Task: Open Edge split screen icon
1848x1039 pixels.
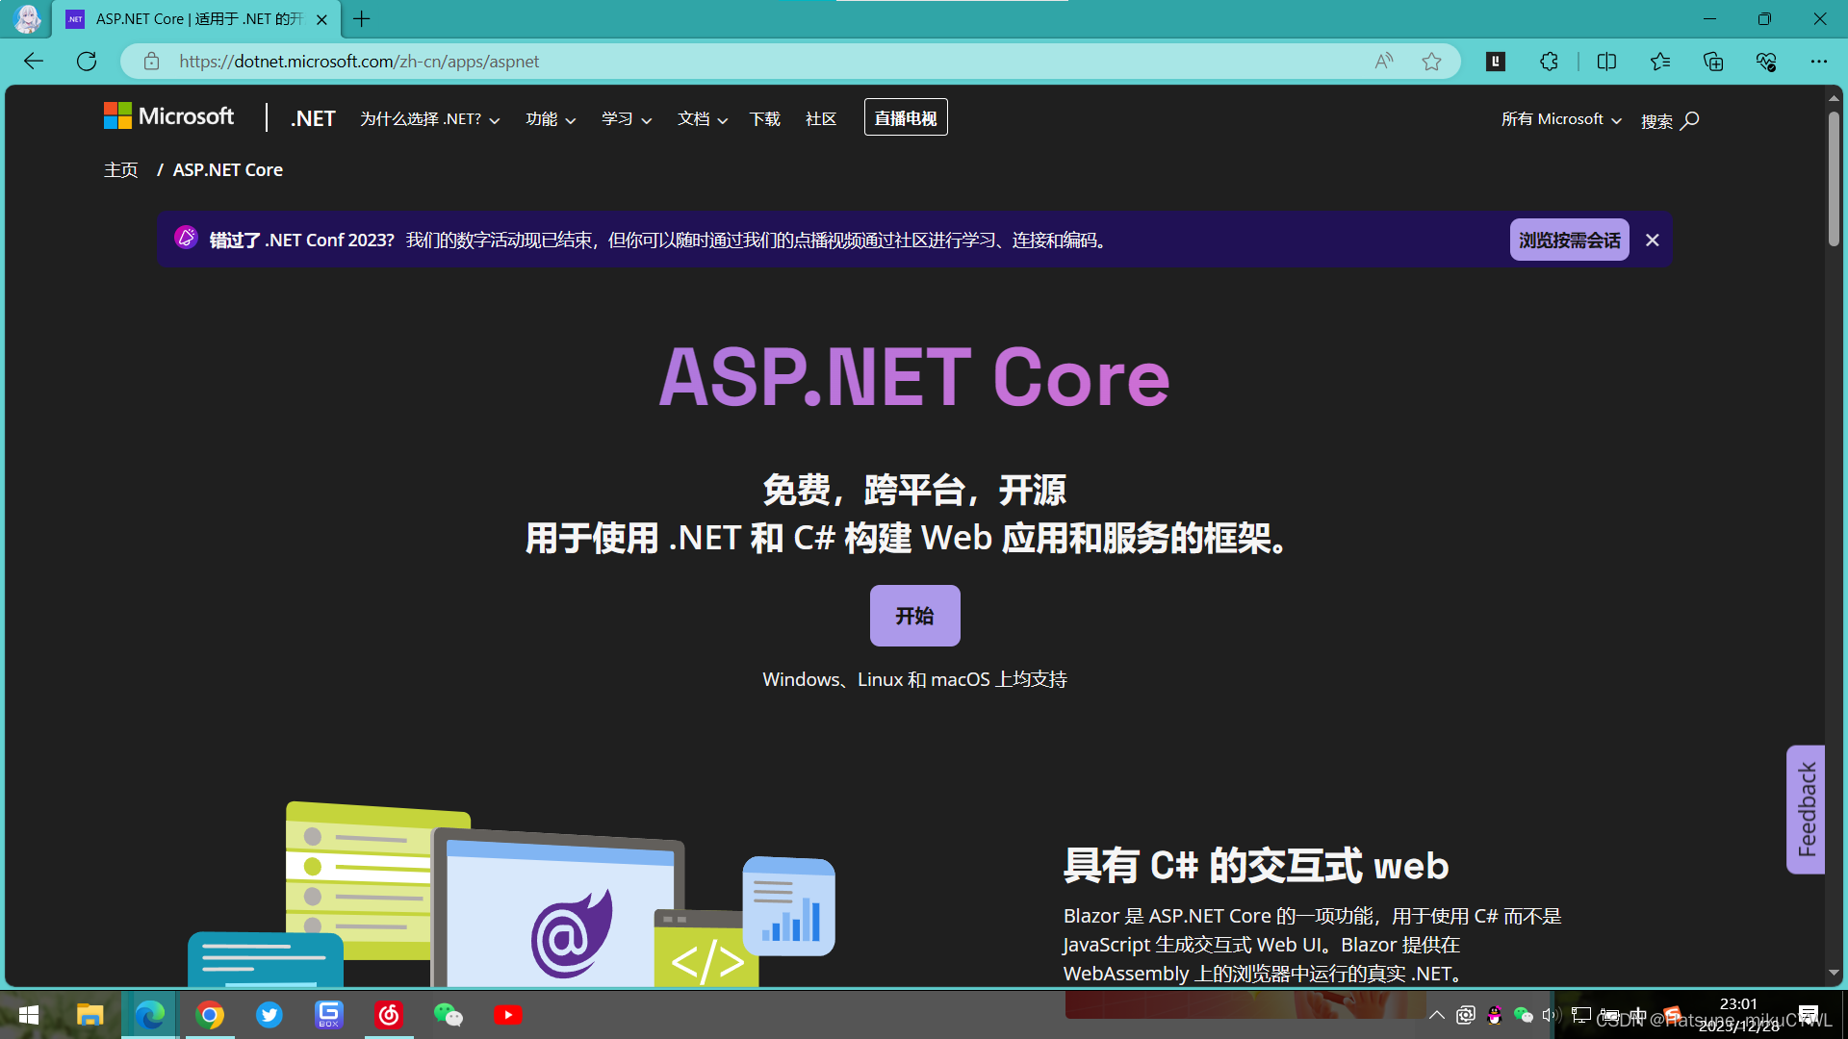Action: (1606, 61)
